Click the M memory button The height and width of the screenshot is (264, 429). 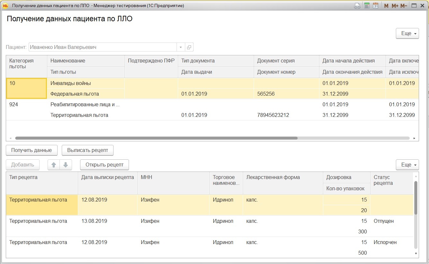(386, 5)
